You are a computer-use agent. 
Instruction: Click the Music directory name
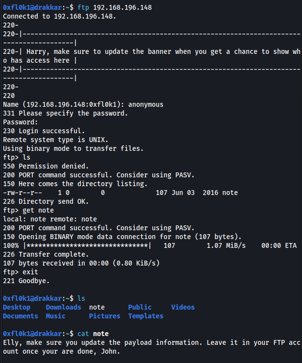pyautogui.click(x=56, y=316)
